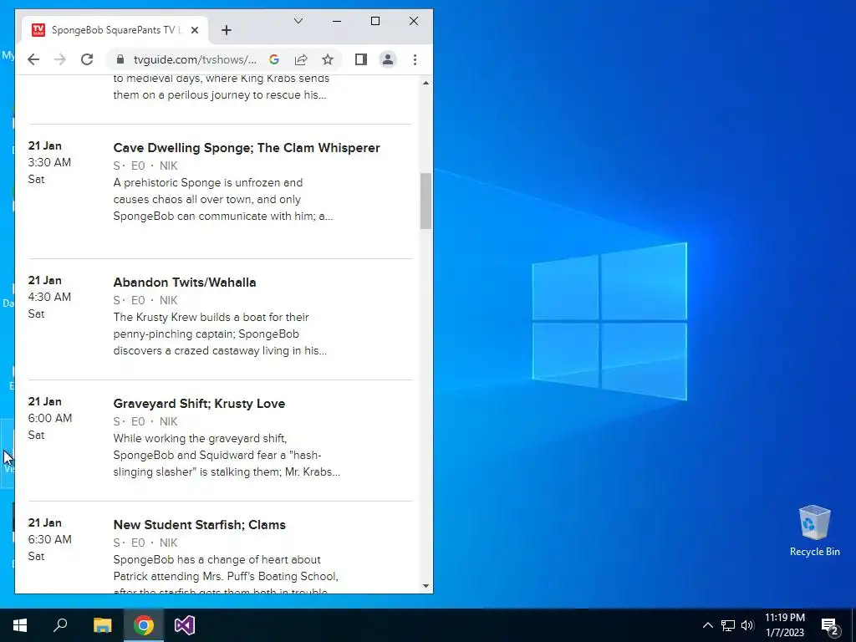
Task: Click the page scrollbar thumb
Action: pyautogui.click(x=425, y=201)
